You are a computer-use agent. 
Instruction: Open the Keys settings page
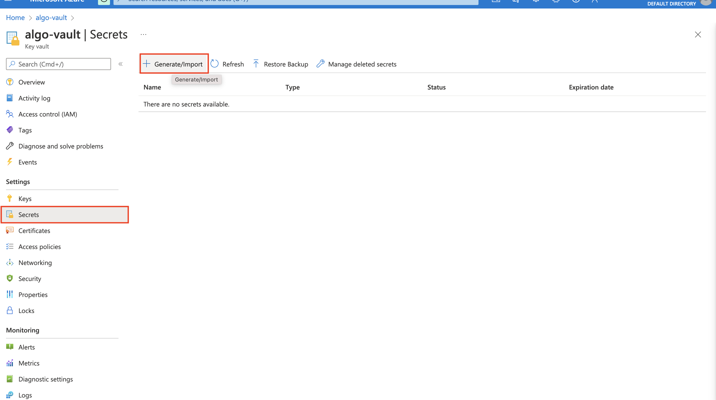[x=25, y=198]
